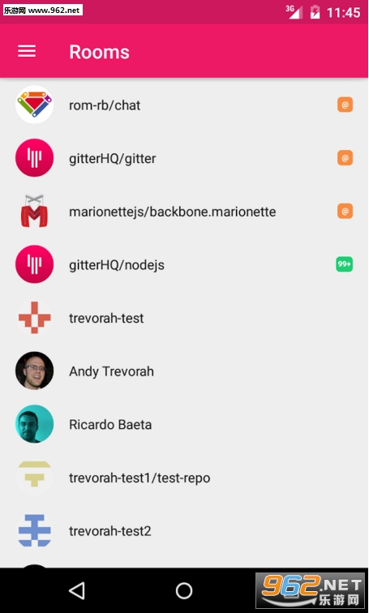Tap the gitterHQ/gitter pink logo avatar
The width and height of the screenshot is (369, 613).
point(34,158)
